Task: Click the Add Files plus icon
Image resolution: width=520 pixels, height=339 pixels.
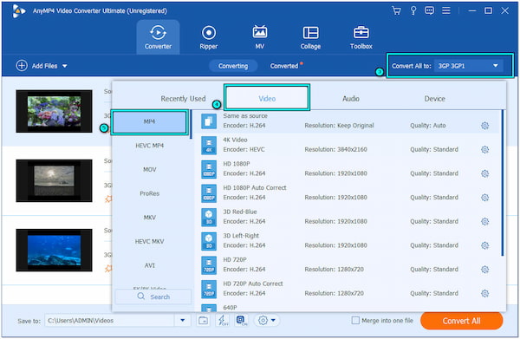Action: coord(22,66)
